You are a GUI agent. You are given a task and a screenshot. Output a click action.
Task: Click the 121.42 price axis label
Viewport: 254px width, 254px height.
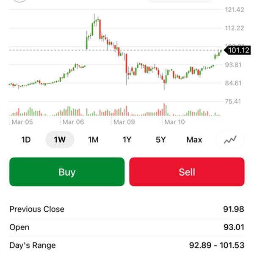[x=235, y=10]
